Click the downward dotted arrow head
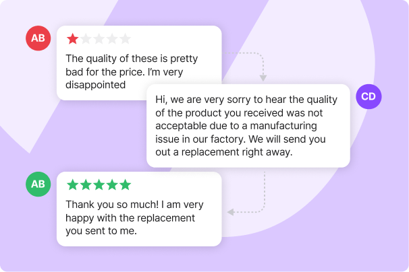 pos(263,78)
